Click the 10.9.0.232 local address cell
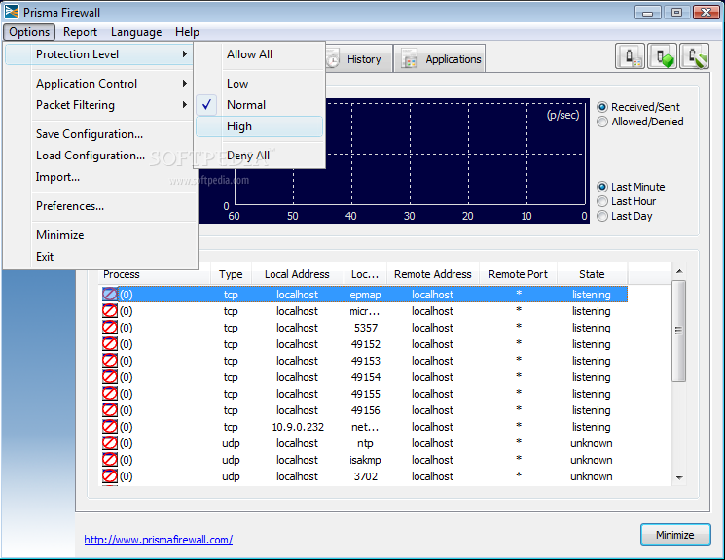 298,427
